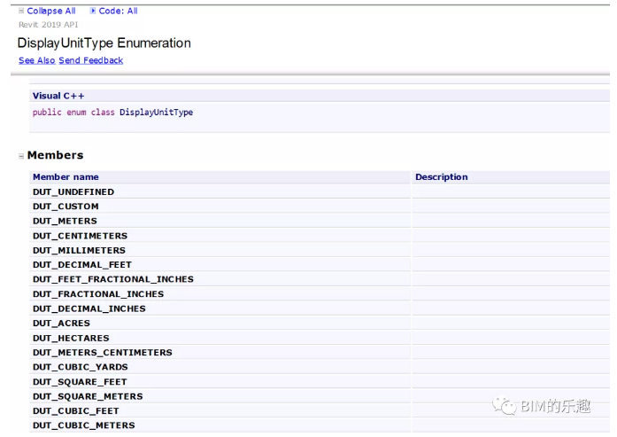Click the Send Feedback link
617x437 pixels.
(x=91, y=60)
